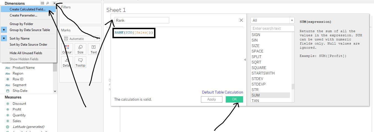This screenshot has width=374, height=132.
Task: Click into the RANK(SUM([Sales])) formula
Action: [x=134, y=33]
